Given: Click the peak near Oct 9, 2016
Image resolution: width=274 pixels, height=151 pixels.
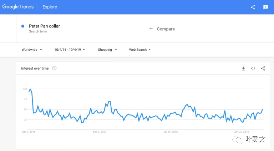Looking at the screenshot, I should pos(30,89).
